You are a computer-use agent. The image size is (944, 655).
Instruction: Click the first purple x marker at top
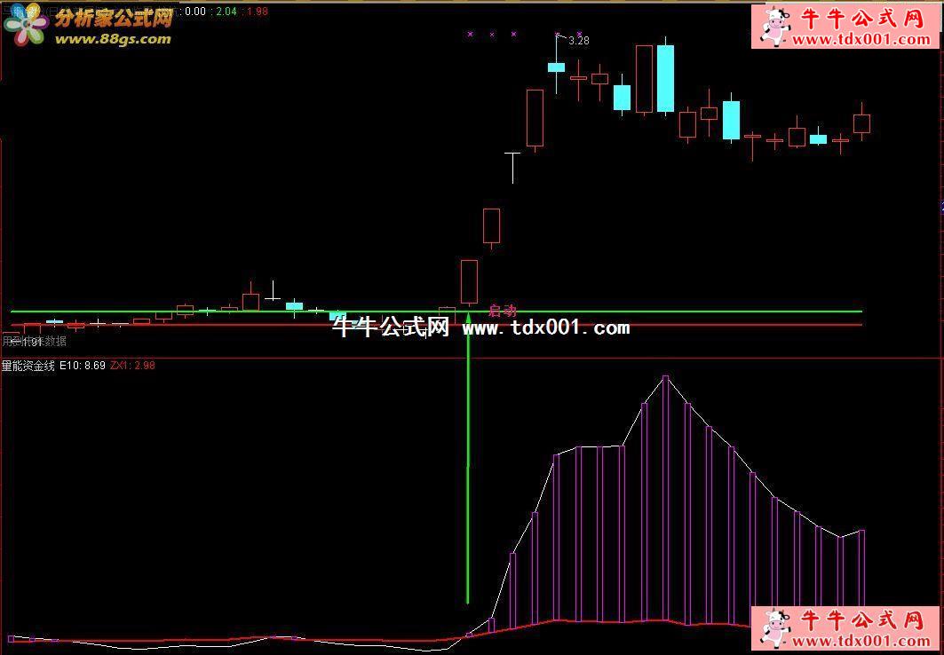(x=470, y=35)
